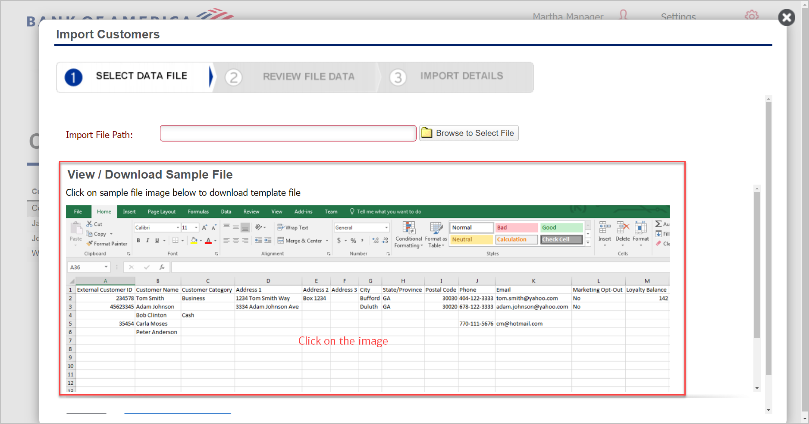This screenshot has height=424, width=809.
Task: Click the Bad cell style swatch
Action: coord(516,227)
